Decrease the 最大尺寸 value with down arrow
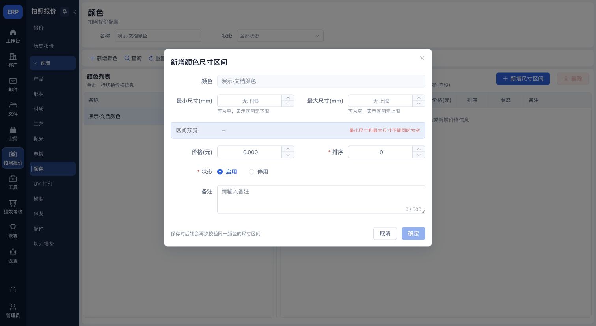This screenshot has width=596, height=326. (x=419, y=104)
